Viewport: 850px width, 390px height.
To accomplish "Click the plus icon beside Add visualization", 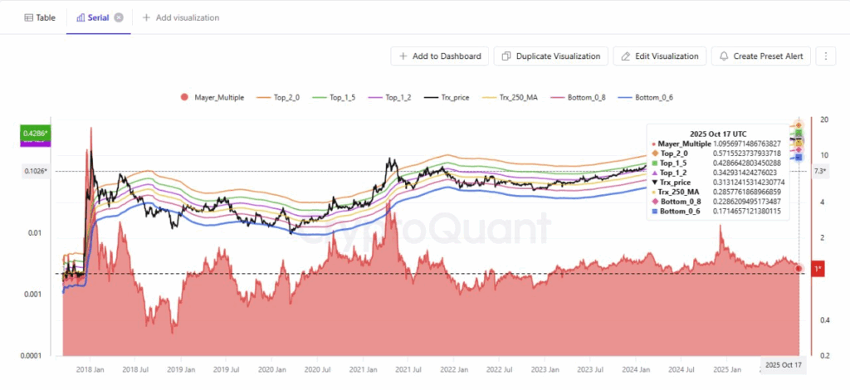I will 146,17.
